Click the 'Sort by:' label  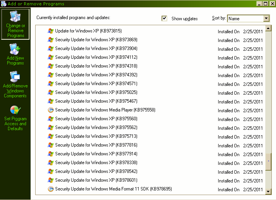[219, 18]
